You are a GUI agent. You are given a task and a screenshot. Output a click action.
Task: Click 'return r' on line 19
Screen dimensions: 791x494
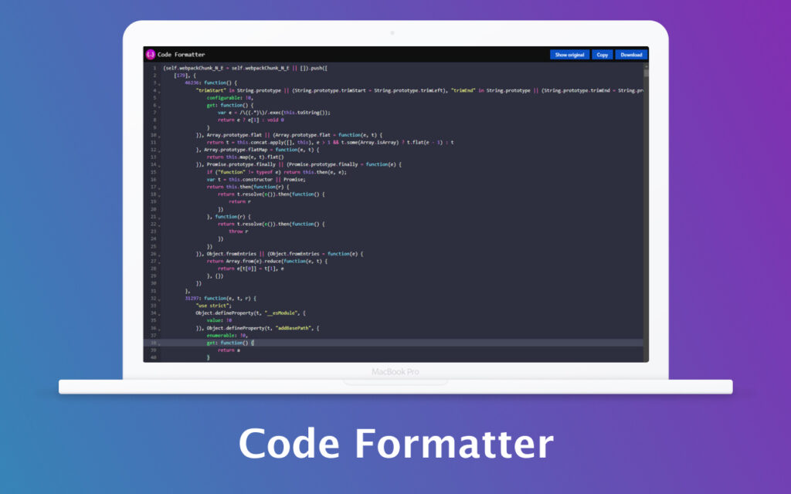tap(240, 201)
